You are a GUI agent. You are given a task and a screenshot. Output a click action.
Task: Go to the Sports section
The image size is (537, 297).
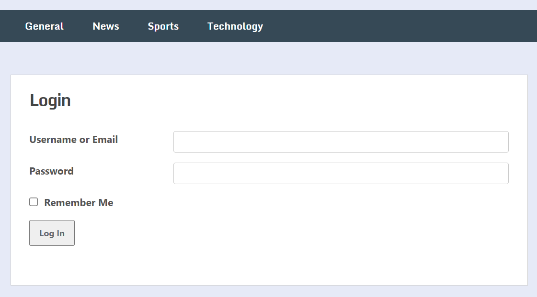coord(163,26)
